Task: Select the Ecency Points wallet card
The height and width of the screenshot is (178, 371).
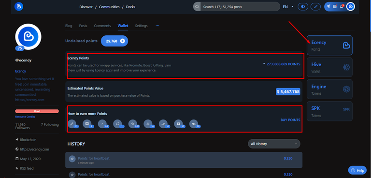Action: pyautogui.click(x=329, y=45)
